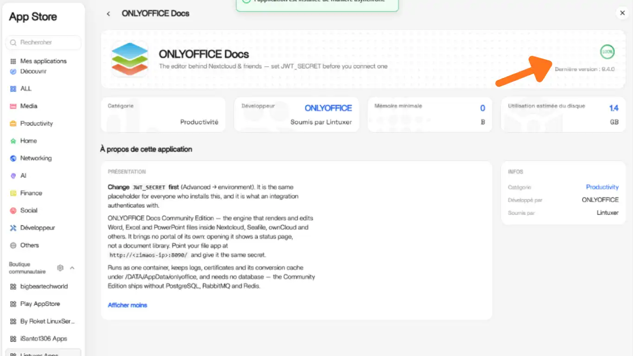Click the 1.4 disk usage value
633x356 pixels.
click(614, 108)
